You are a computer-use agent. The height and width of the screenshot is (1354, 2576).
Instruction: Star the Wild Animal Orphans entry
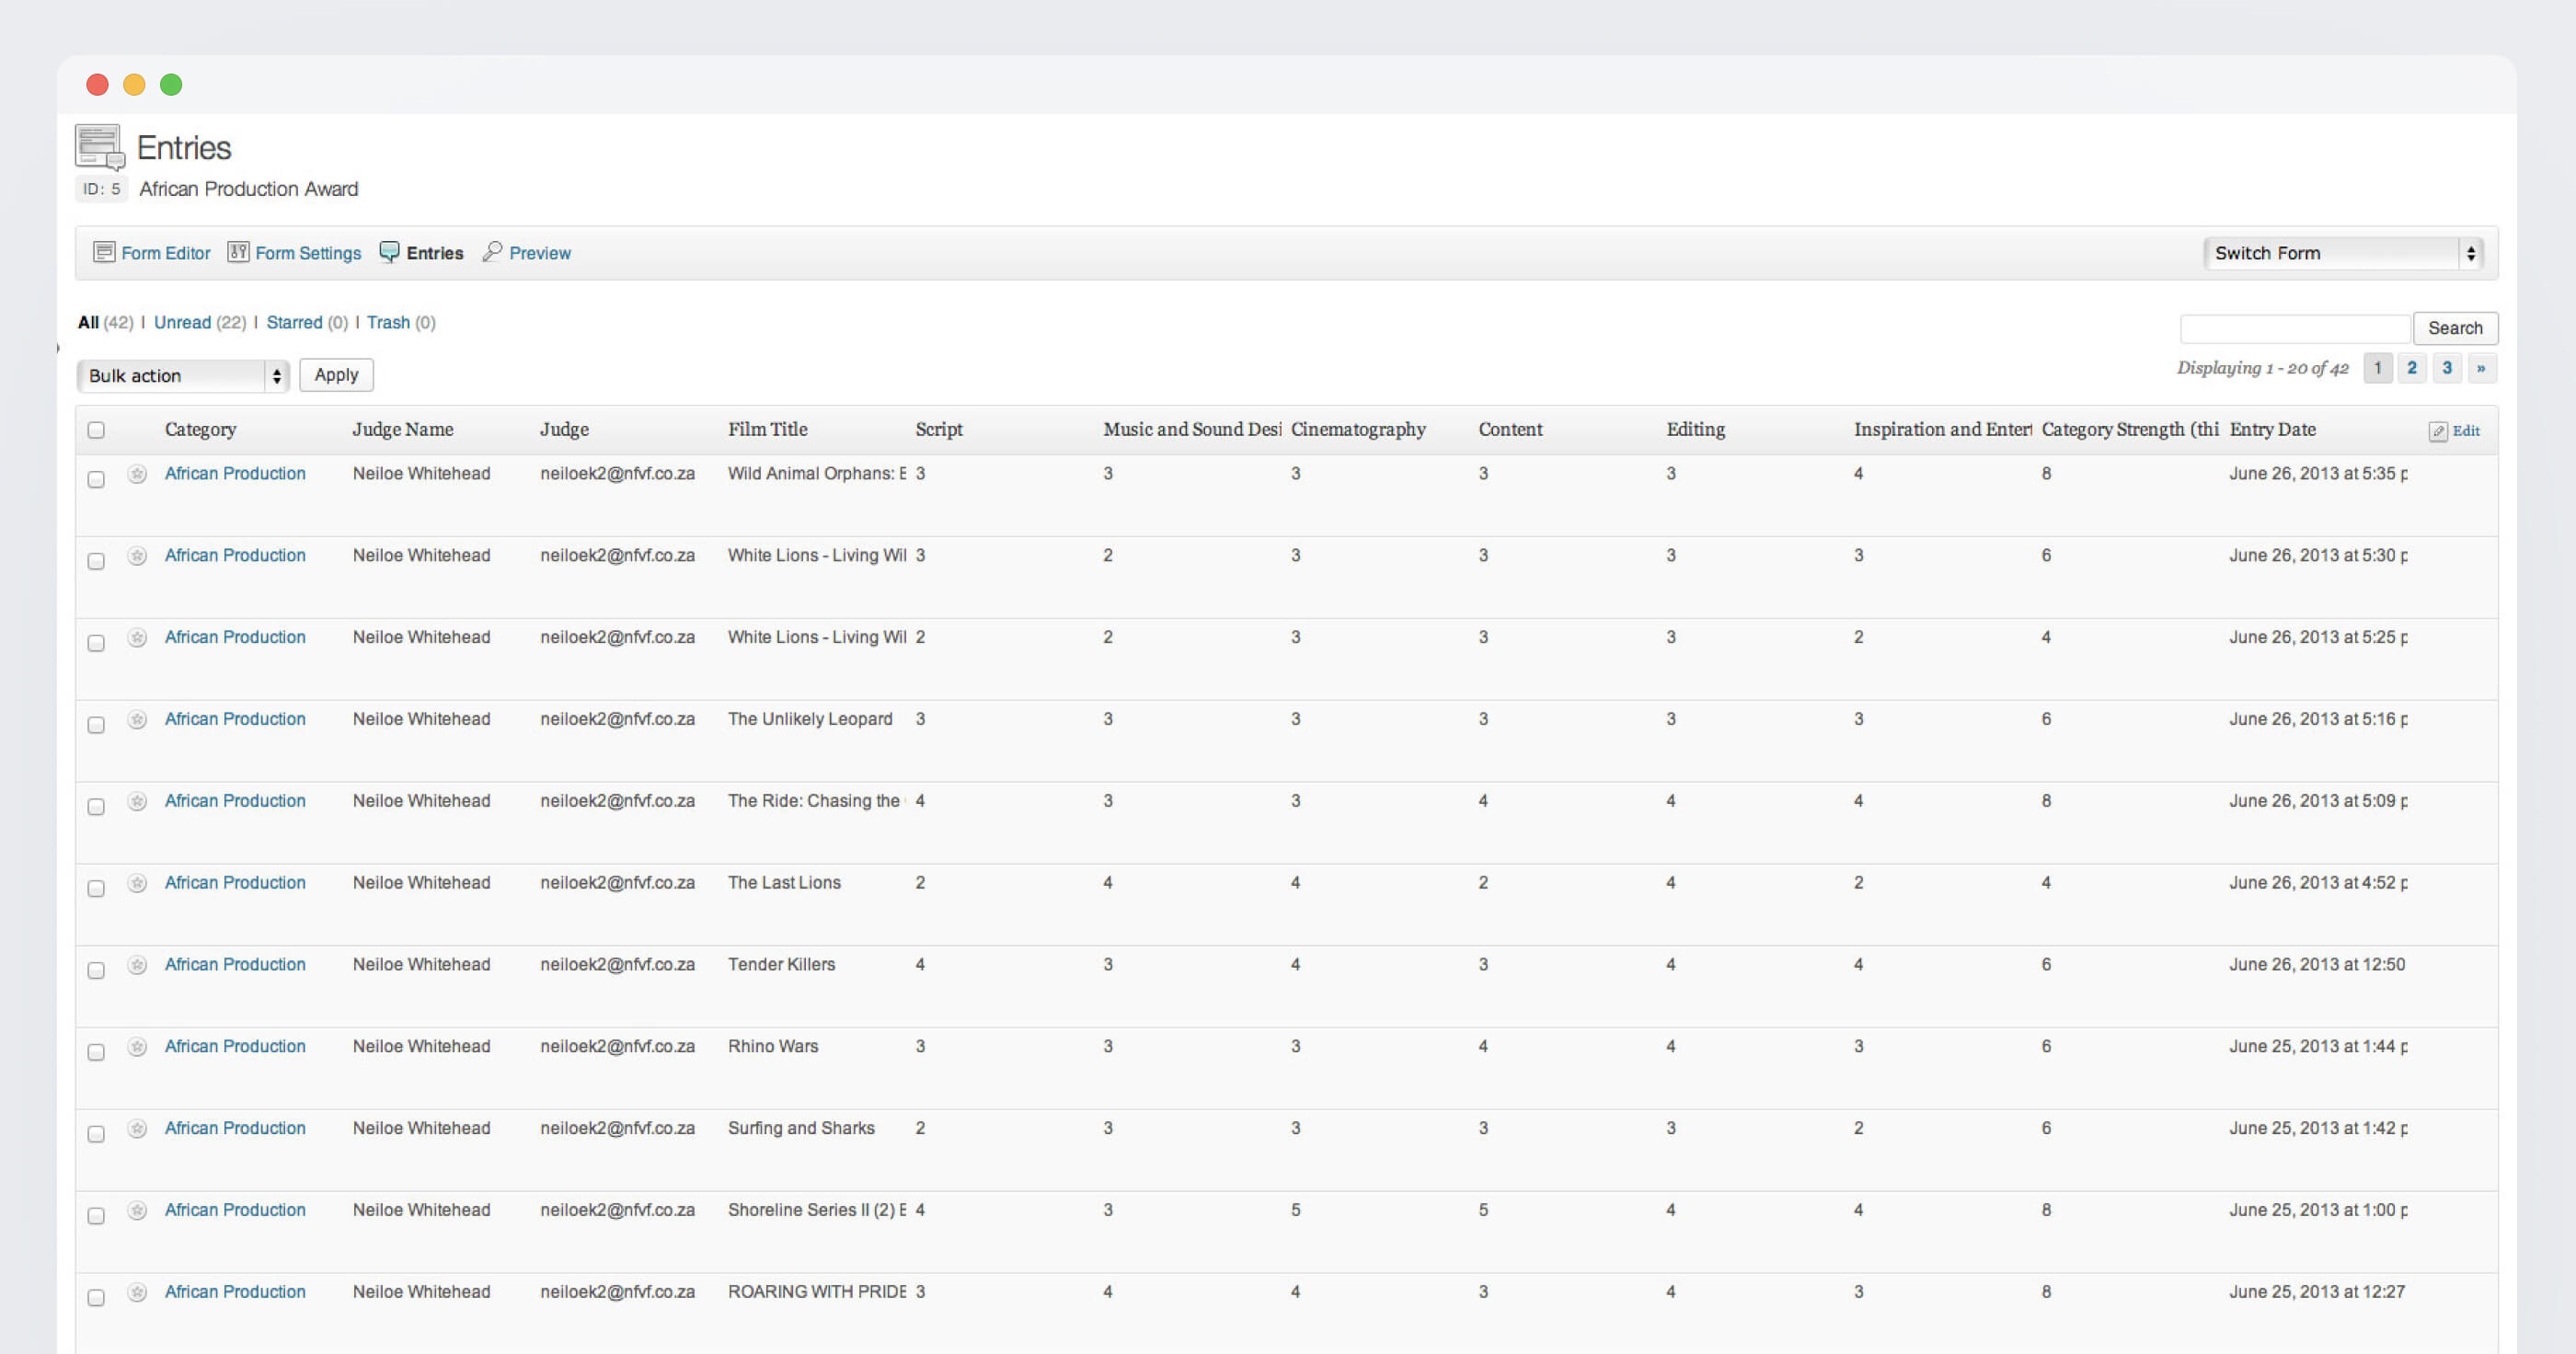coord(137,474)
